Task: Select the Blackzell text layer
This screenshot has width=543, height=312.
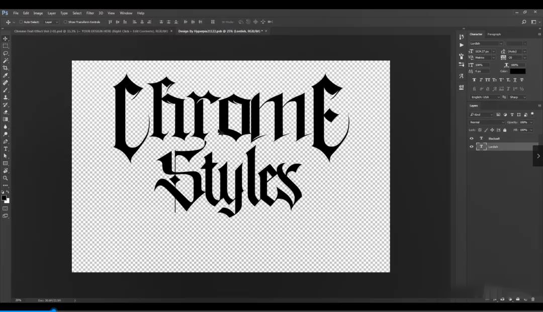Action: click(x=494, y=138)
